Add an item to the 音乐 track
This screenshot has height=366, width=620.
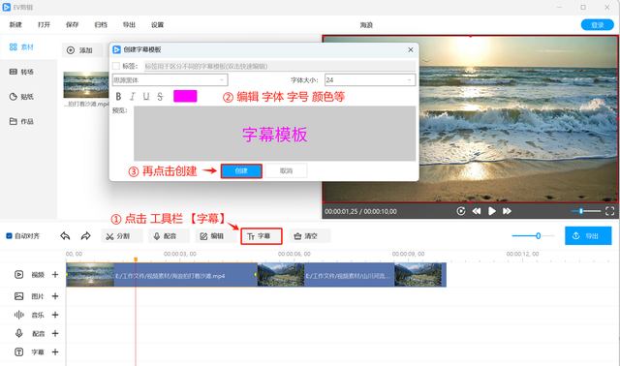tap(55, 315)
